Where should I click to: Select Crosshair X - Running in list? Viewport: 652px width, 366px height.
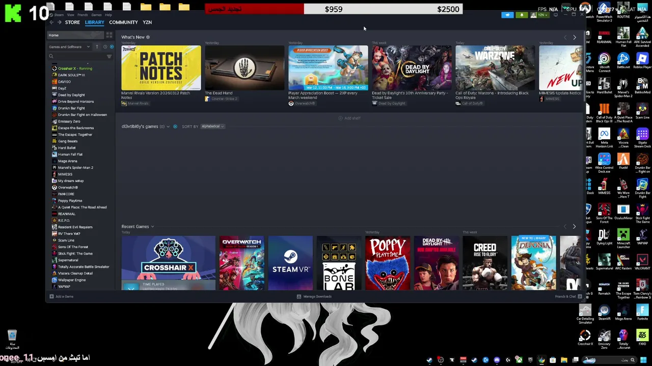75,69
